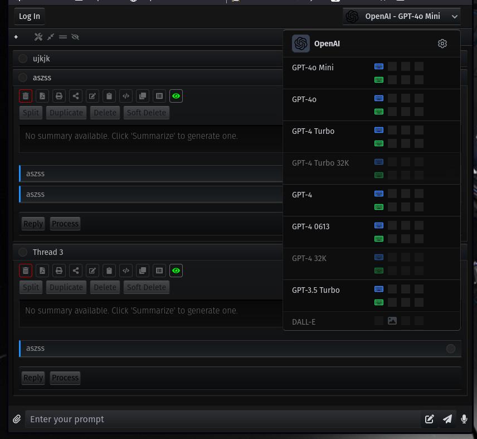Image resolution: width=477 pixels, height=439 pixels.
Task: Print Thread 3 using printer icon
Action: tap(59, 271)
